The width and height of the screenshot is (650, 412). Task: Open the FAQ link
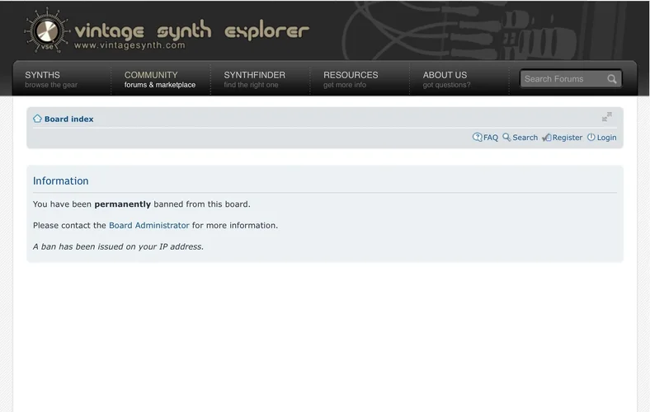(x=491, y=138)
